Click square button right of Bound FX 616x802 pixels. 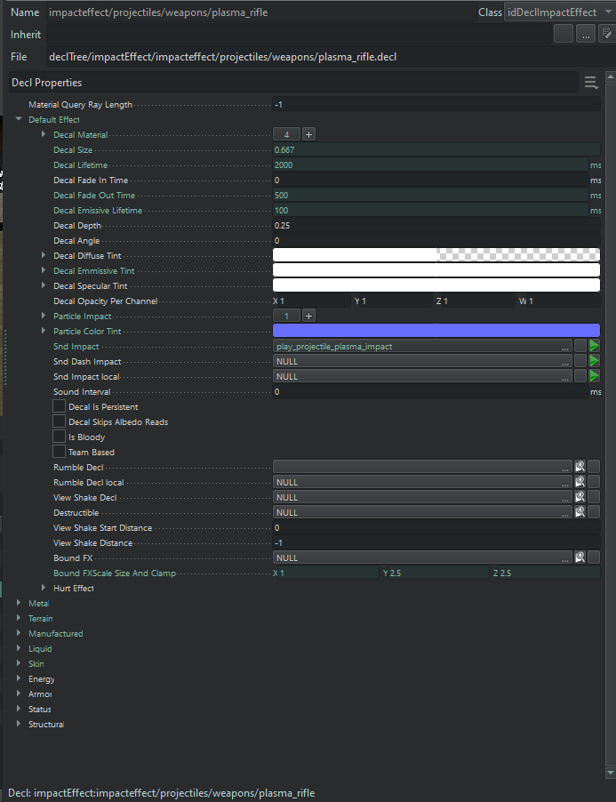pyautogui.click(x=594, y=557)
